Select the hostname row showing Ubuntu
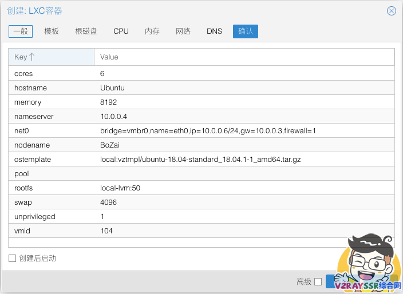This screenshot has width=403, height=294. click(x=200, y=88)
